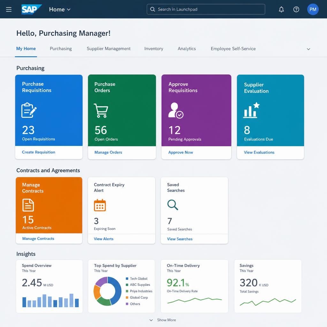Open the PM user avatar
The height and width of the screenshot is (327, 327).
coord(313,9)
